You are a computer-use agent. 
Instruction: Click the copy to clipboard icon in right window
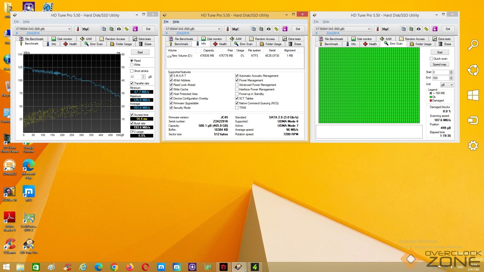point(403,29)
